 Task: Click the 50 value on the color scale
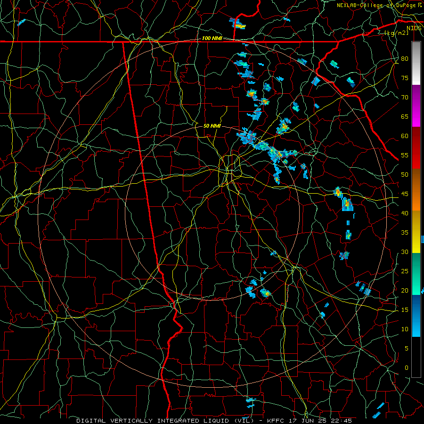[x=405, y=174]
